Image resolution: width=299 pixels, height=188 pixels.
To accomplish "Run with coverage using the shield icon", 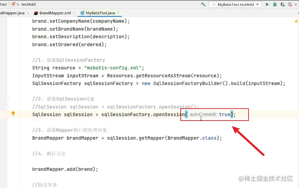I will (x=283, y=4).
